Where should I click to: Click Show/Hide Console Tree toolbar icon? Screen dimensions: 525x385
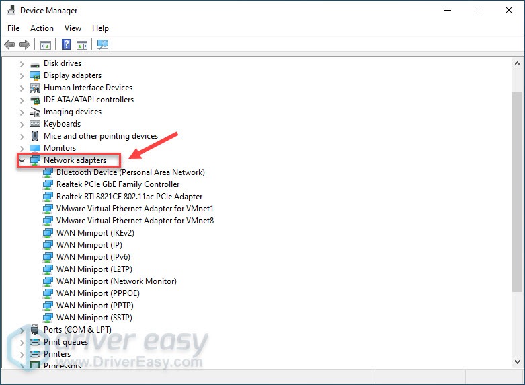pos(46,44)
